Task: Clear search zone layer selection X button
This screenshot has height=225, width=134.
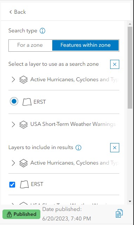Action: [114, 64]
